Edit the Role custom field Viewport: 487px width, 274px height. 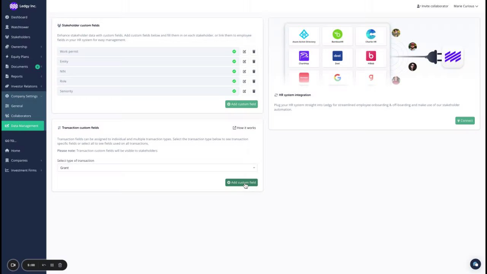(244, 81)
